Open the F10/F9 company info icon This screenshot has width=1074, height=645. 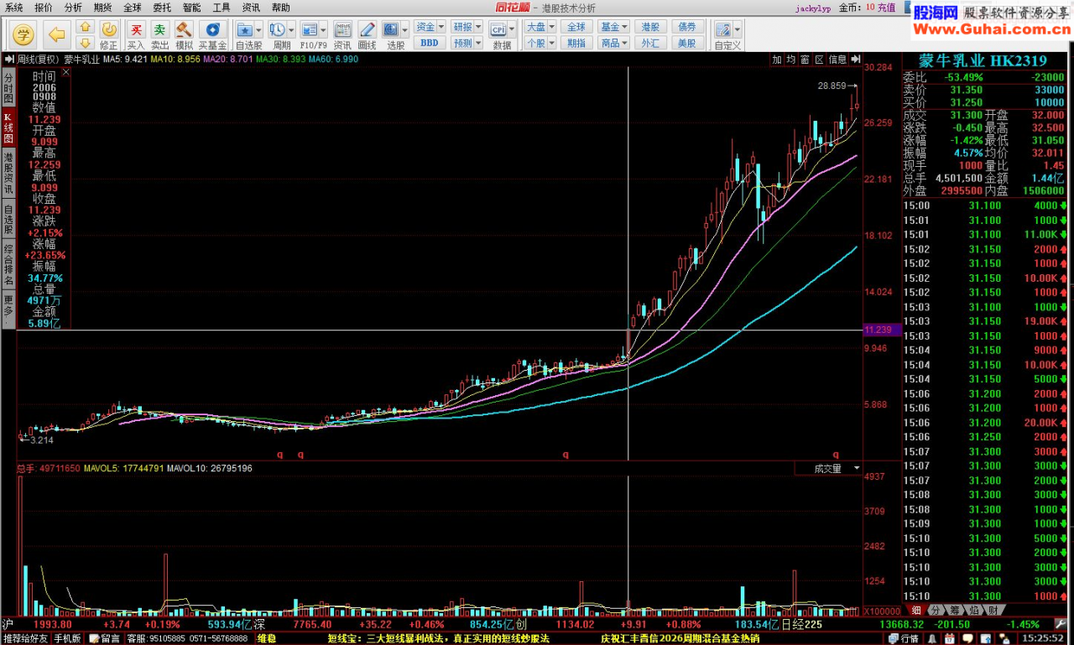(310, 29)
